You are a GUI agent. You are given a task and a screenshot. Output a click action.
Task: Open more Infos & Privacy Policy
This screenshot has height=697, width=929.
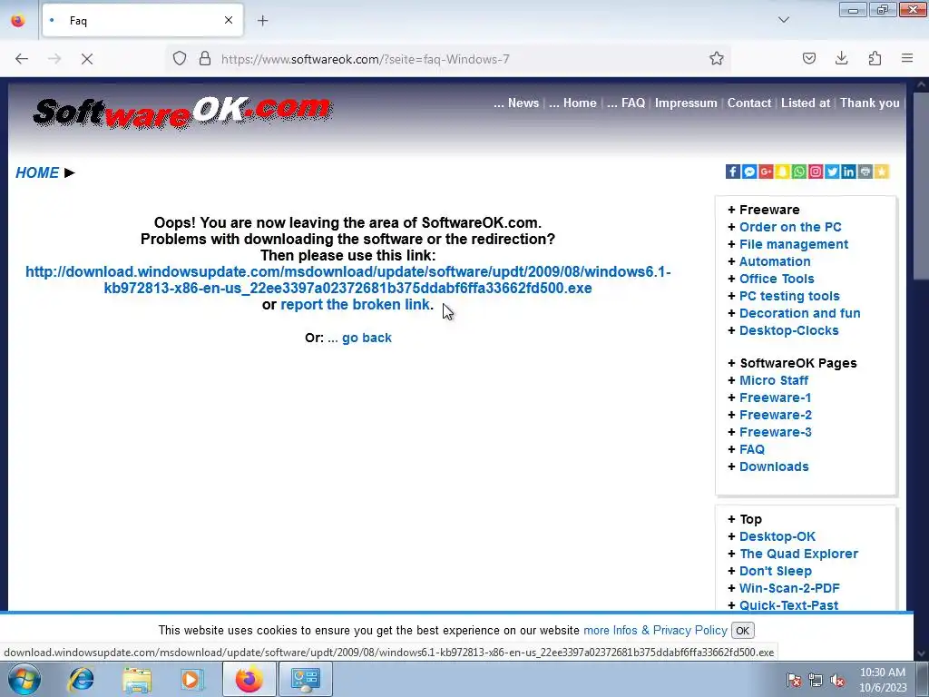[655, 631]
